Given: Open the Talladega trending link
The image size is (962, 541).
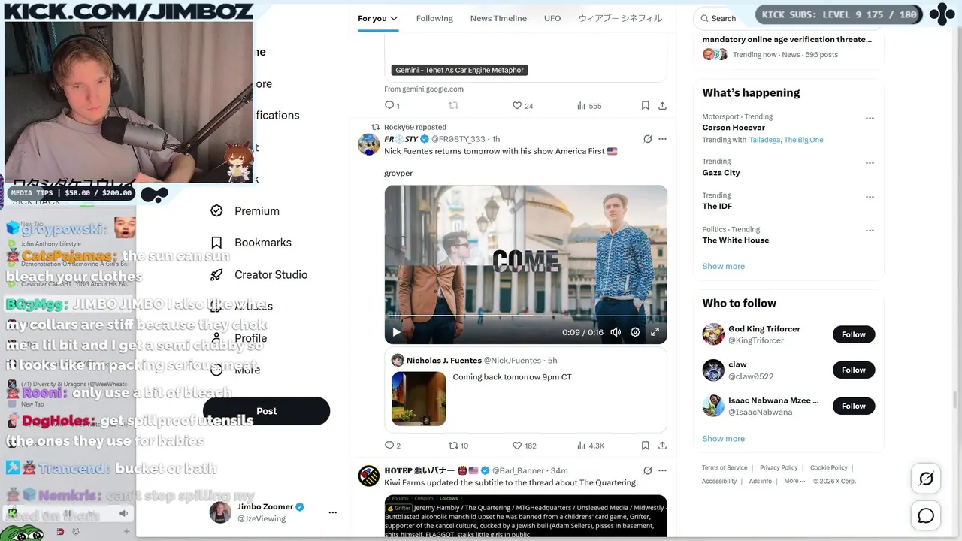Looking at the screenshot, I should point(765,140).
